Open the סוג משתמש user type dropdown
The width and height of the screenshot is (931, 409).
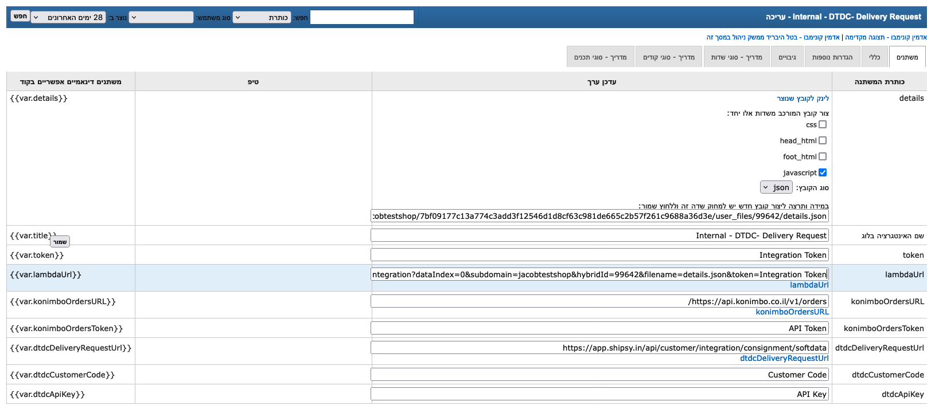(x=161, y=18)
